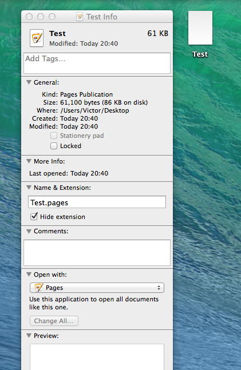This screenshot has height=370, width=241.
Task: Click the Last opened: Today 20:40 text
Action: coord(69,173)
